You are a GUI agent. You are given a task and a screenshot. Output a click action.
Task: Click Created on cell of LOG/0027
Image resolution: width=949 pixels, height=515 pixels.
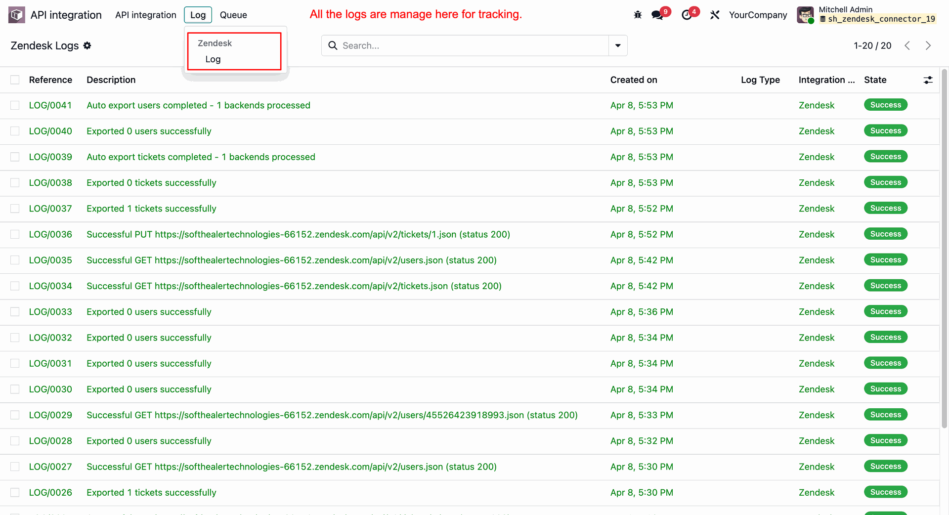pos(642,467)
